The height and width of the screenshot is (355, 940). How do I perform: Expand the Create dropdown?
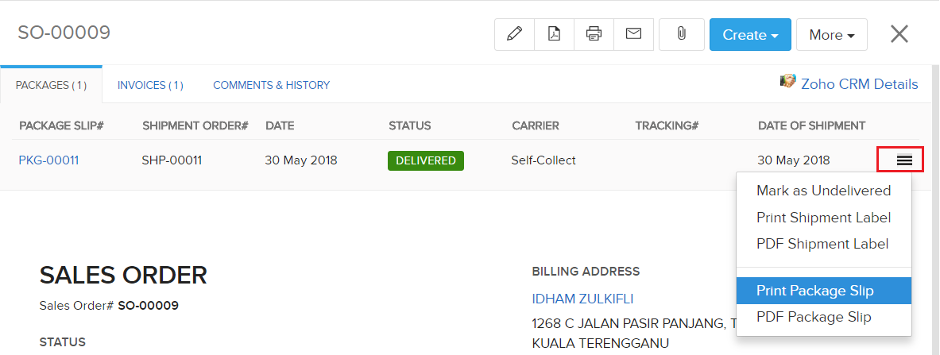click(749, 35)
